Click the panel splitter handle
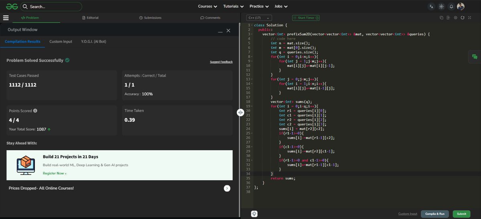Screen dimensions: 481x219 click(240, 113)
